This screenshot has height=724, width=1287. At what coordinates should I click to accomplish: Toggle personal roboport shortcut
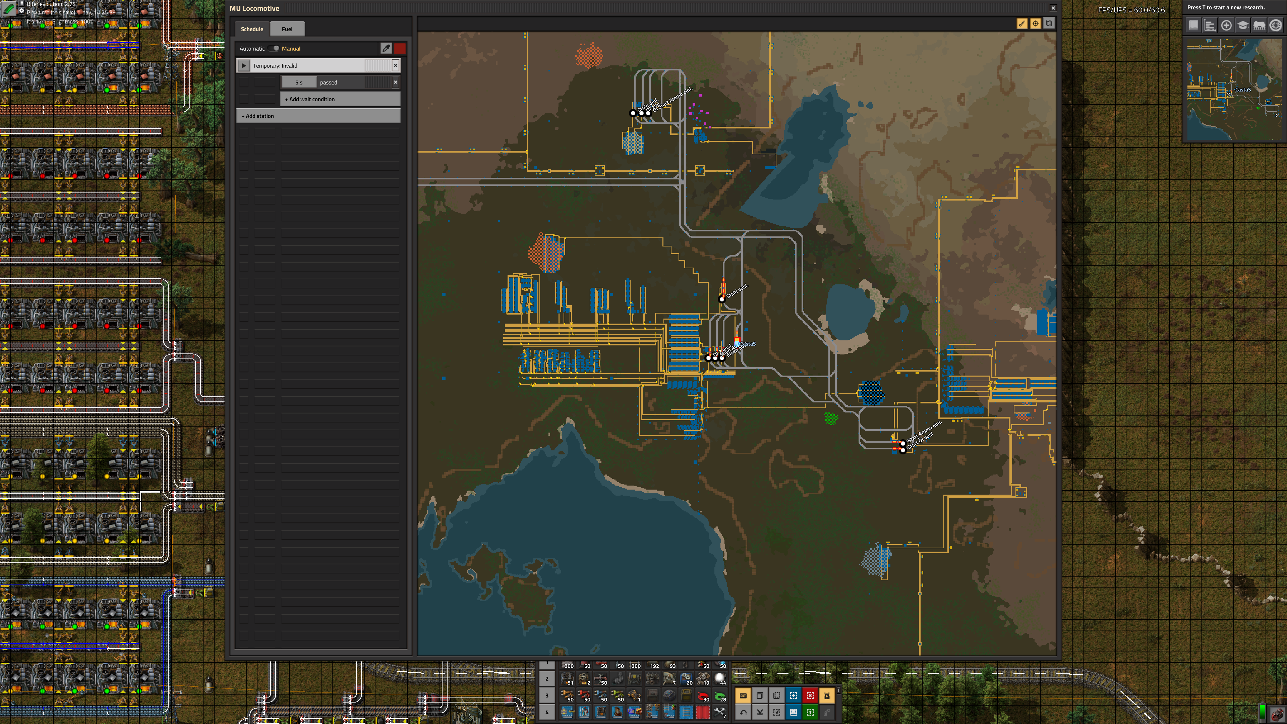[x=827, y=695]
